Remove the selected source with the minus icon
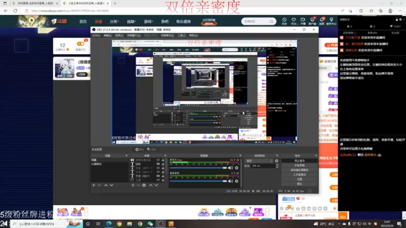This screenshot has height=228, width=406. (x=138, y=185)
